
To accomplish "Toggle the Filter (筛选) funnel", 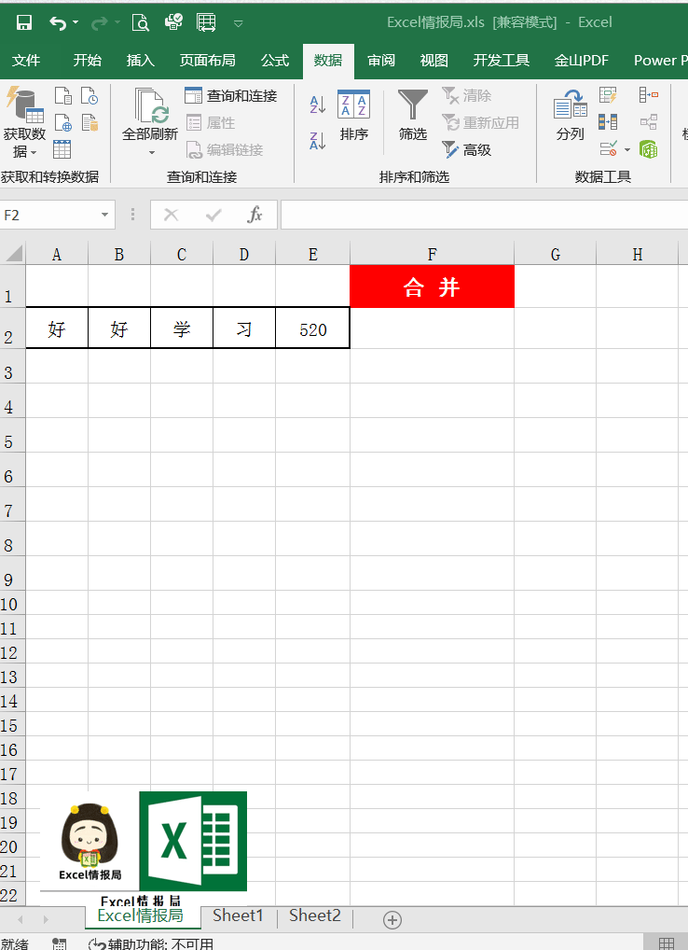I will point(413,105).
